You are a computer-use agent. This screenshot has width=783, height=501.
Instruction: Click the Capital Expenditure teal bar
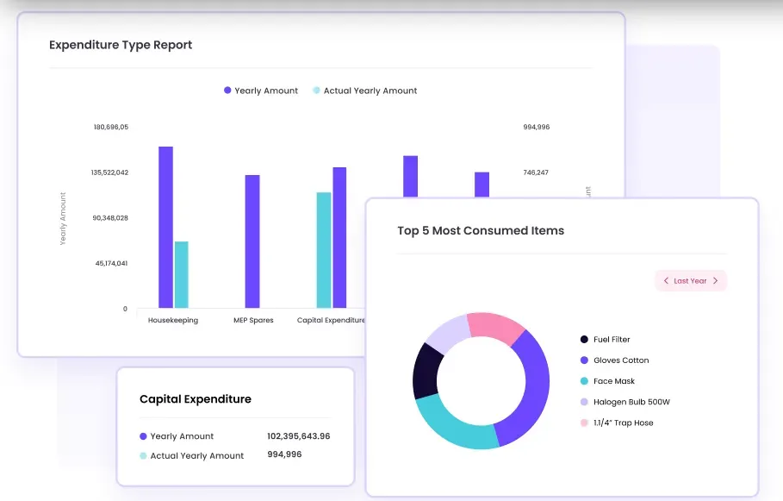click(324, 249)
